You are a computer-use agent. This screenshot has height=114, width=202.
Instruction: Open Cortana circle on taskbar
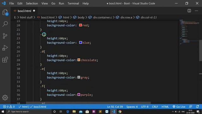pos(54,111)
